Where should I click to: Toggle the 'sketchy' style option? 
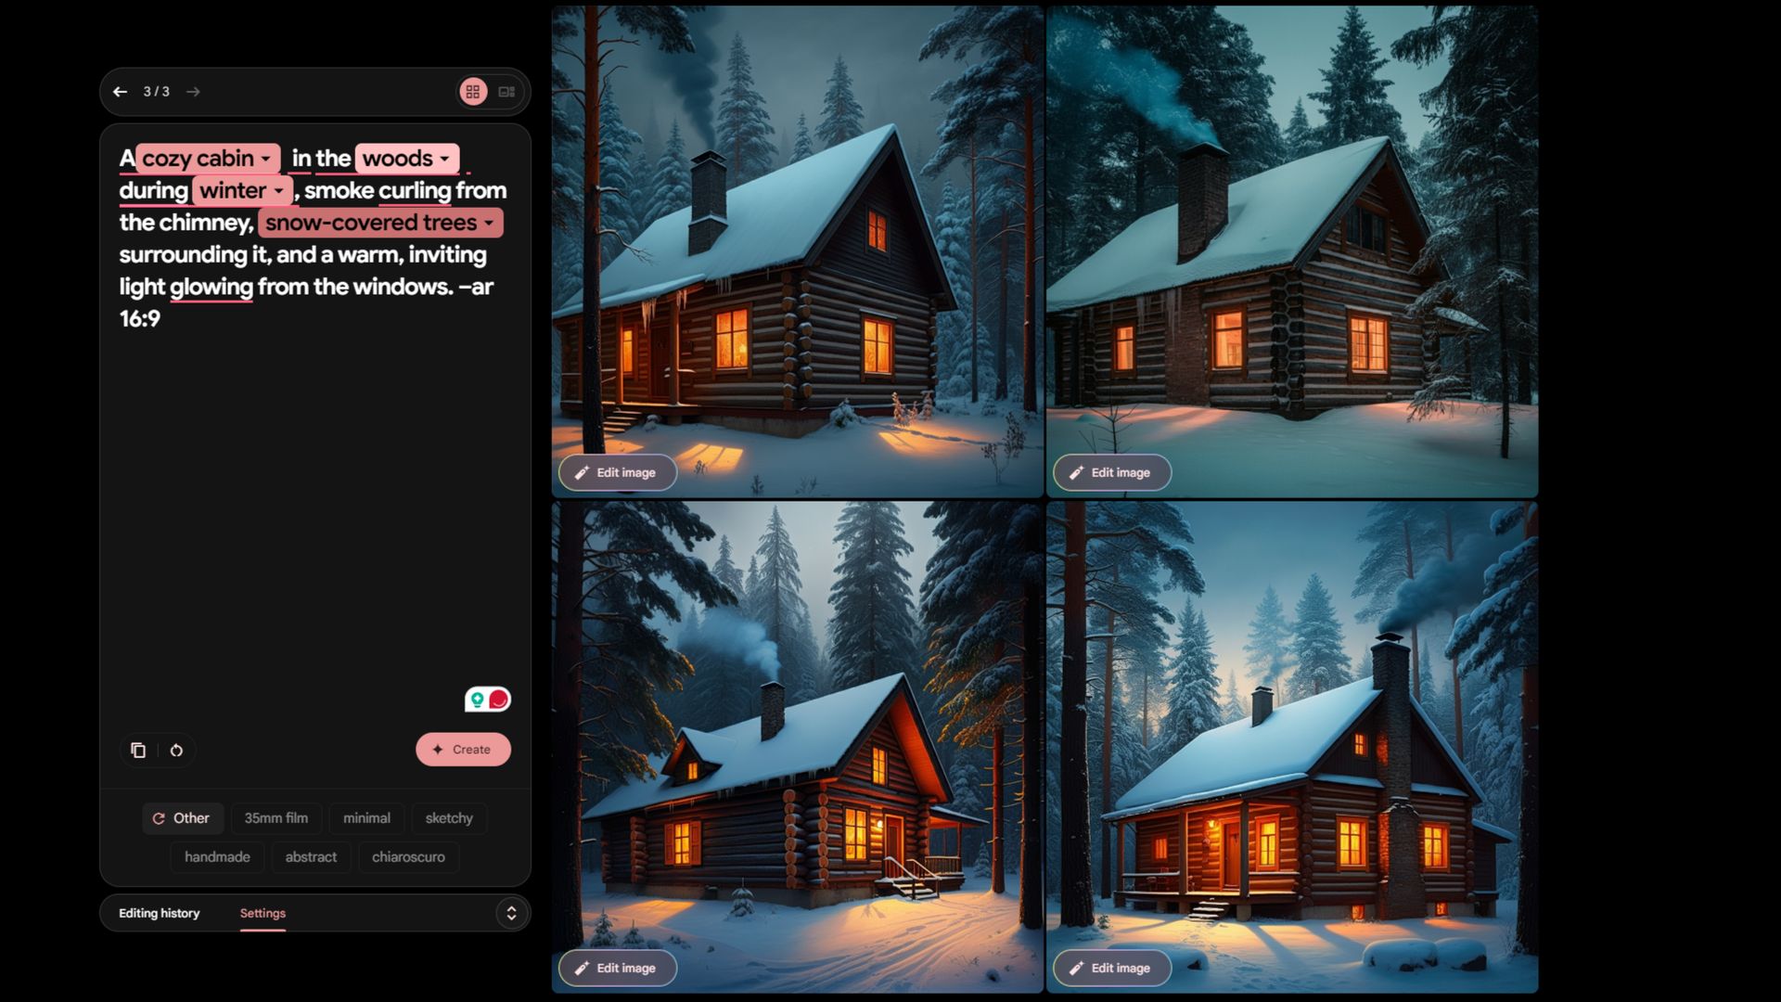point(449,817)
